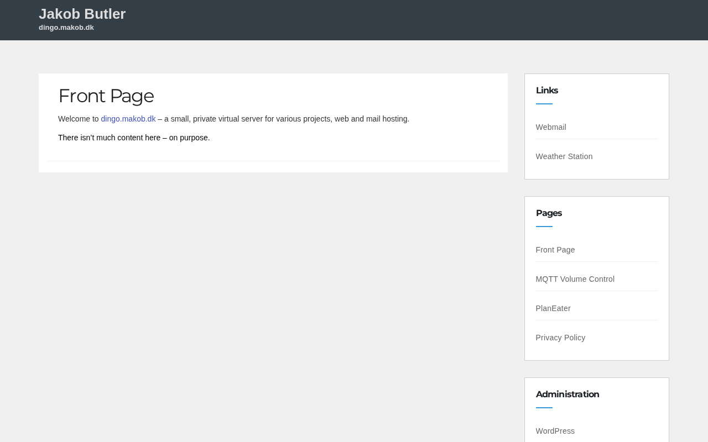Click the Pages widget heading
The height and width of the screenshot is (442, 708).
pos(549,213)
